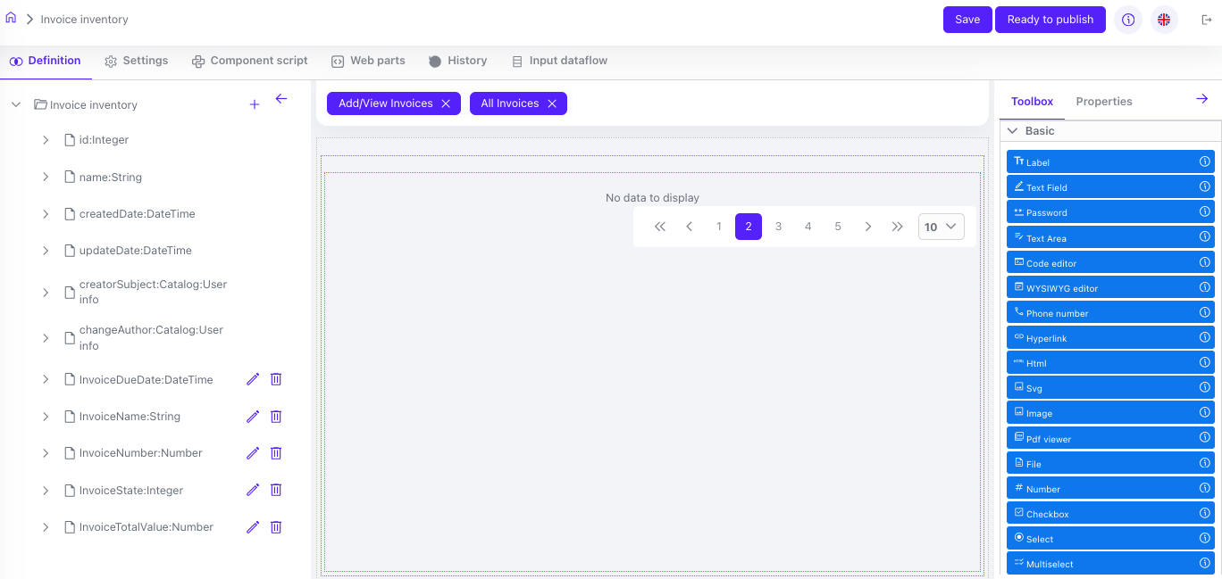The height and width of the screenshot is (579, 1222).
Task: Open the page size dropdown showing 10
Action: point(941,227)
